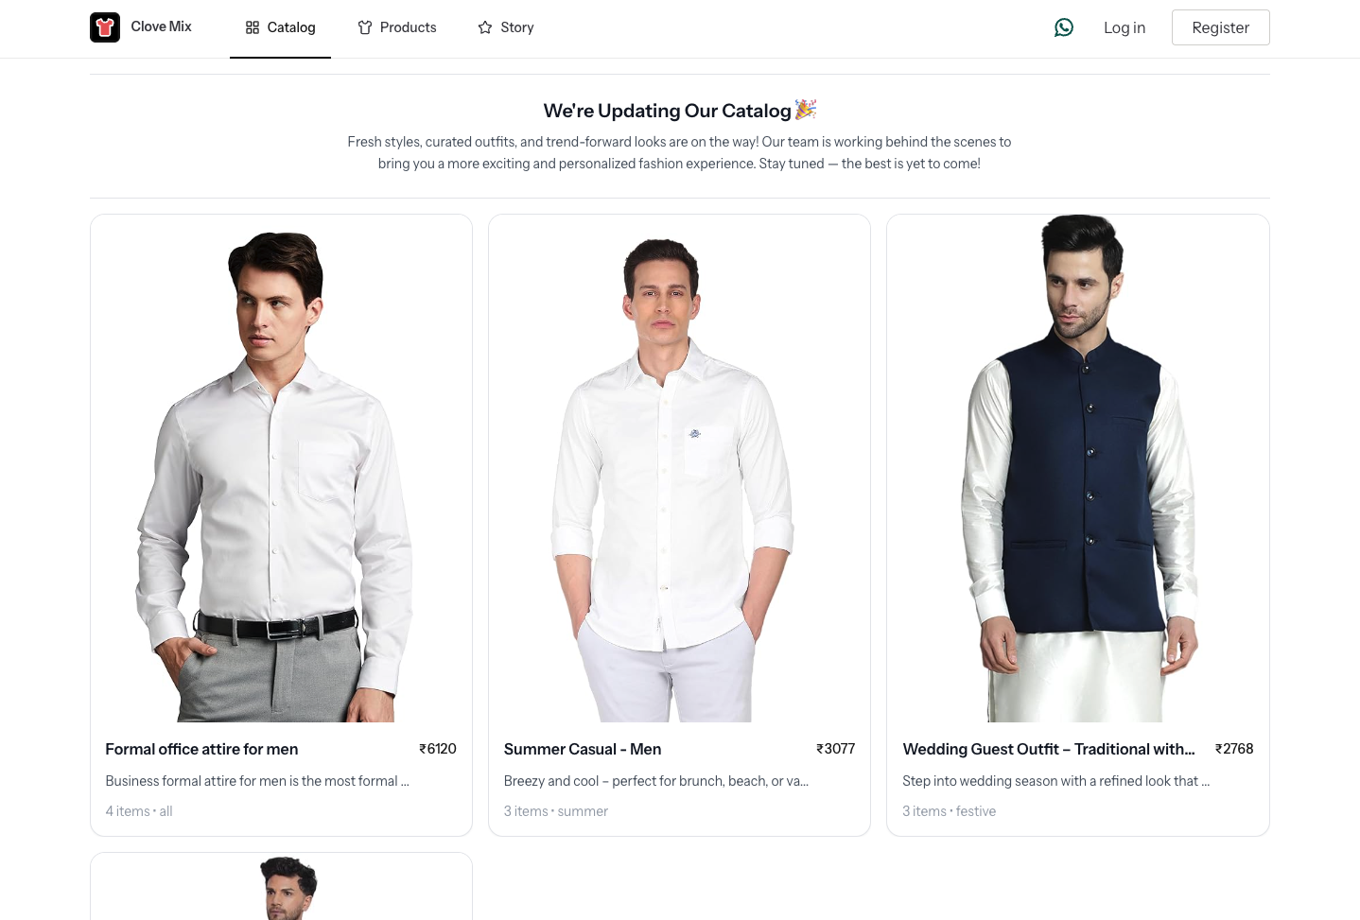Click 'Step into wedding season' description

tap(1056, 781)
